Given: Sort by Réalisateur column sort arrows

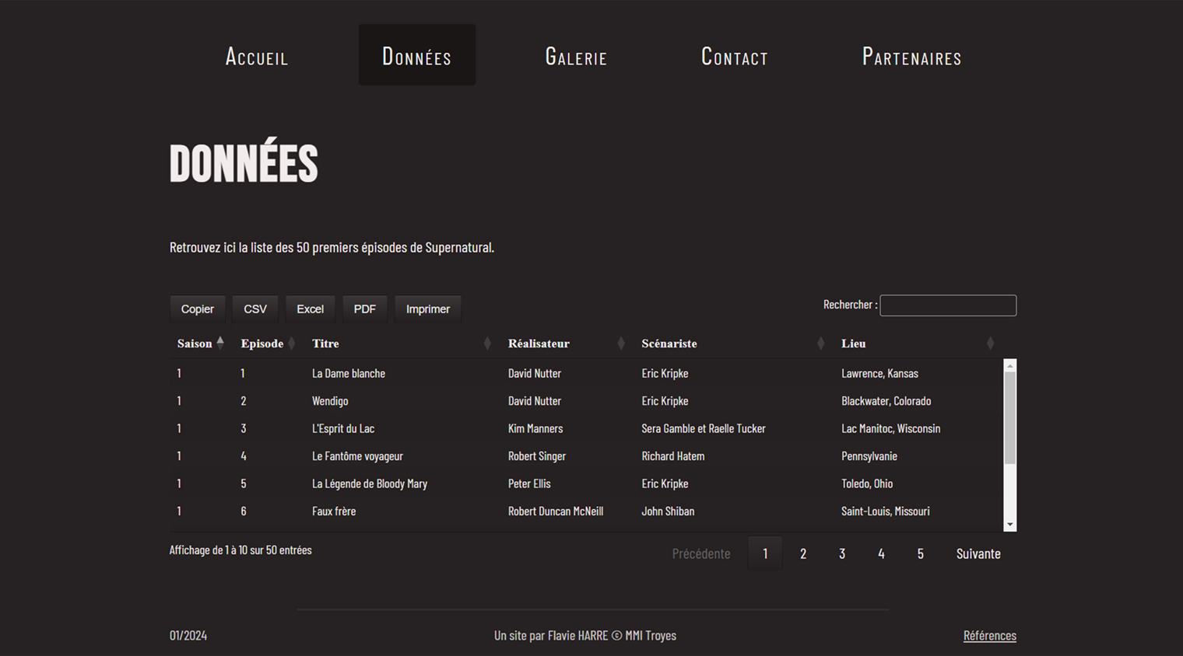Looking at the screenshot, I should [621, 343].
